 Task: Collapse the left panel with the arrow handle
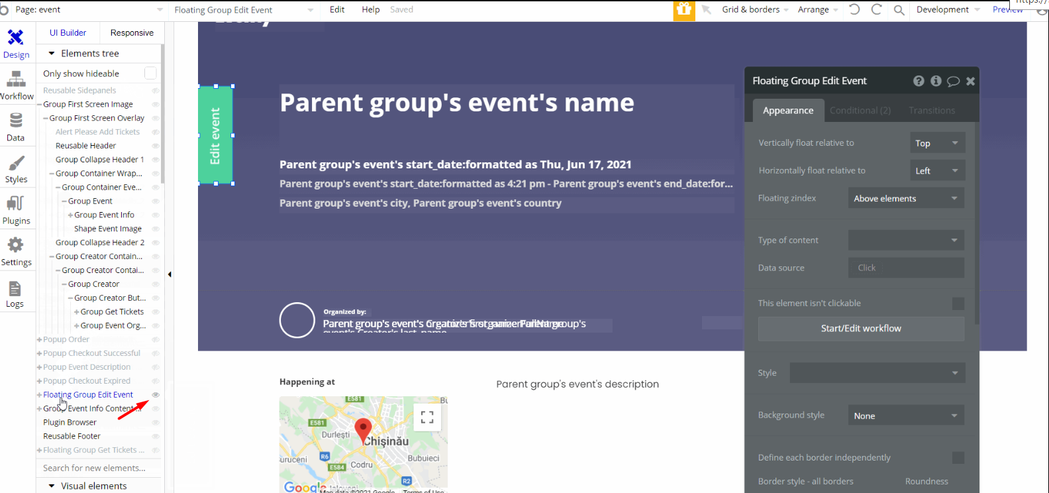(x=170, y=274)
